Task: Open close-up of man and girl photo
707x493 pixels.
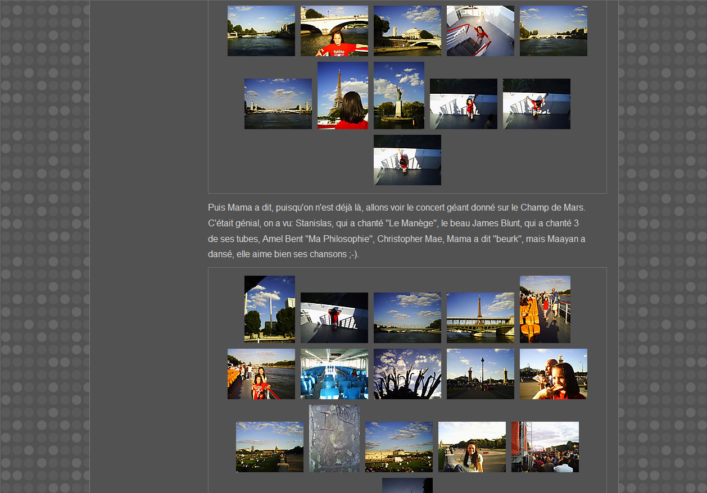Action: click(x=553, y=374)
